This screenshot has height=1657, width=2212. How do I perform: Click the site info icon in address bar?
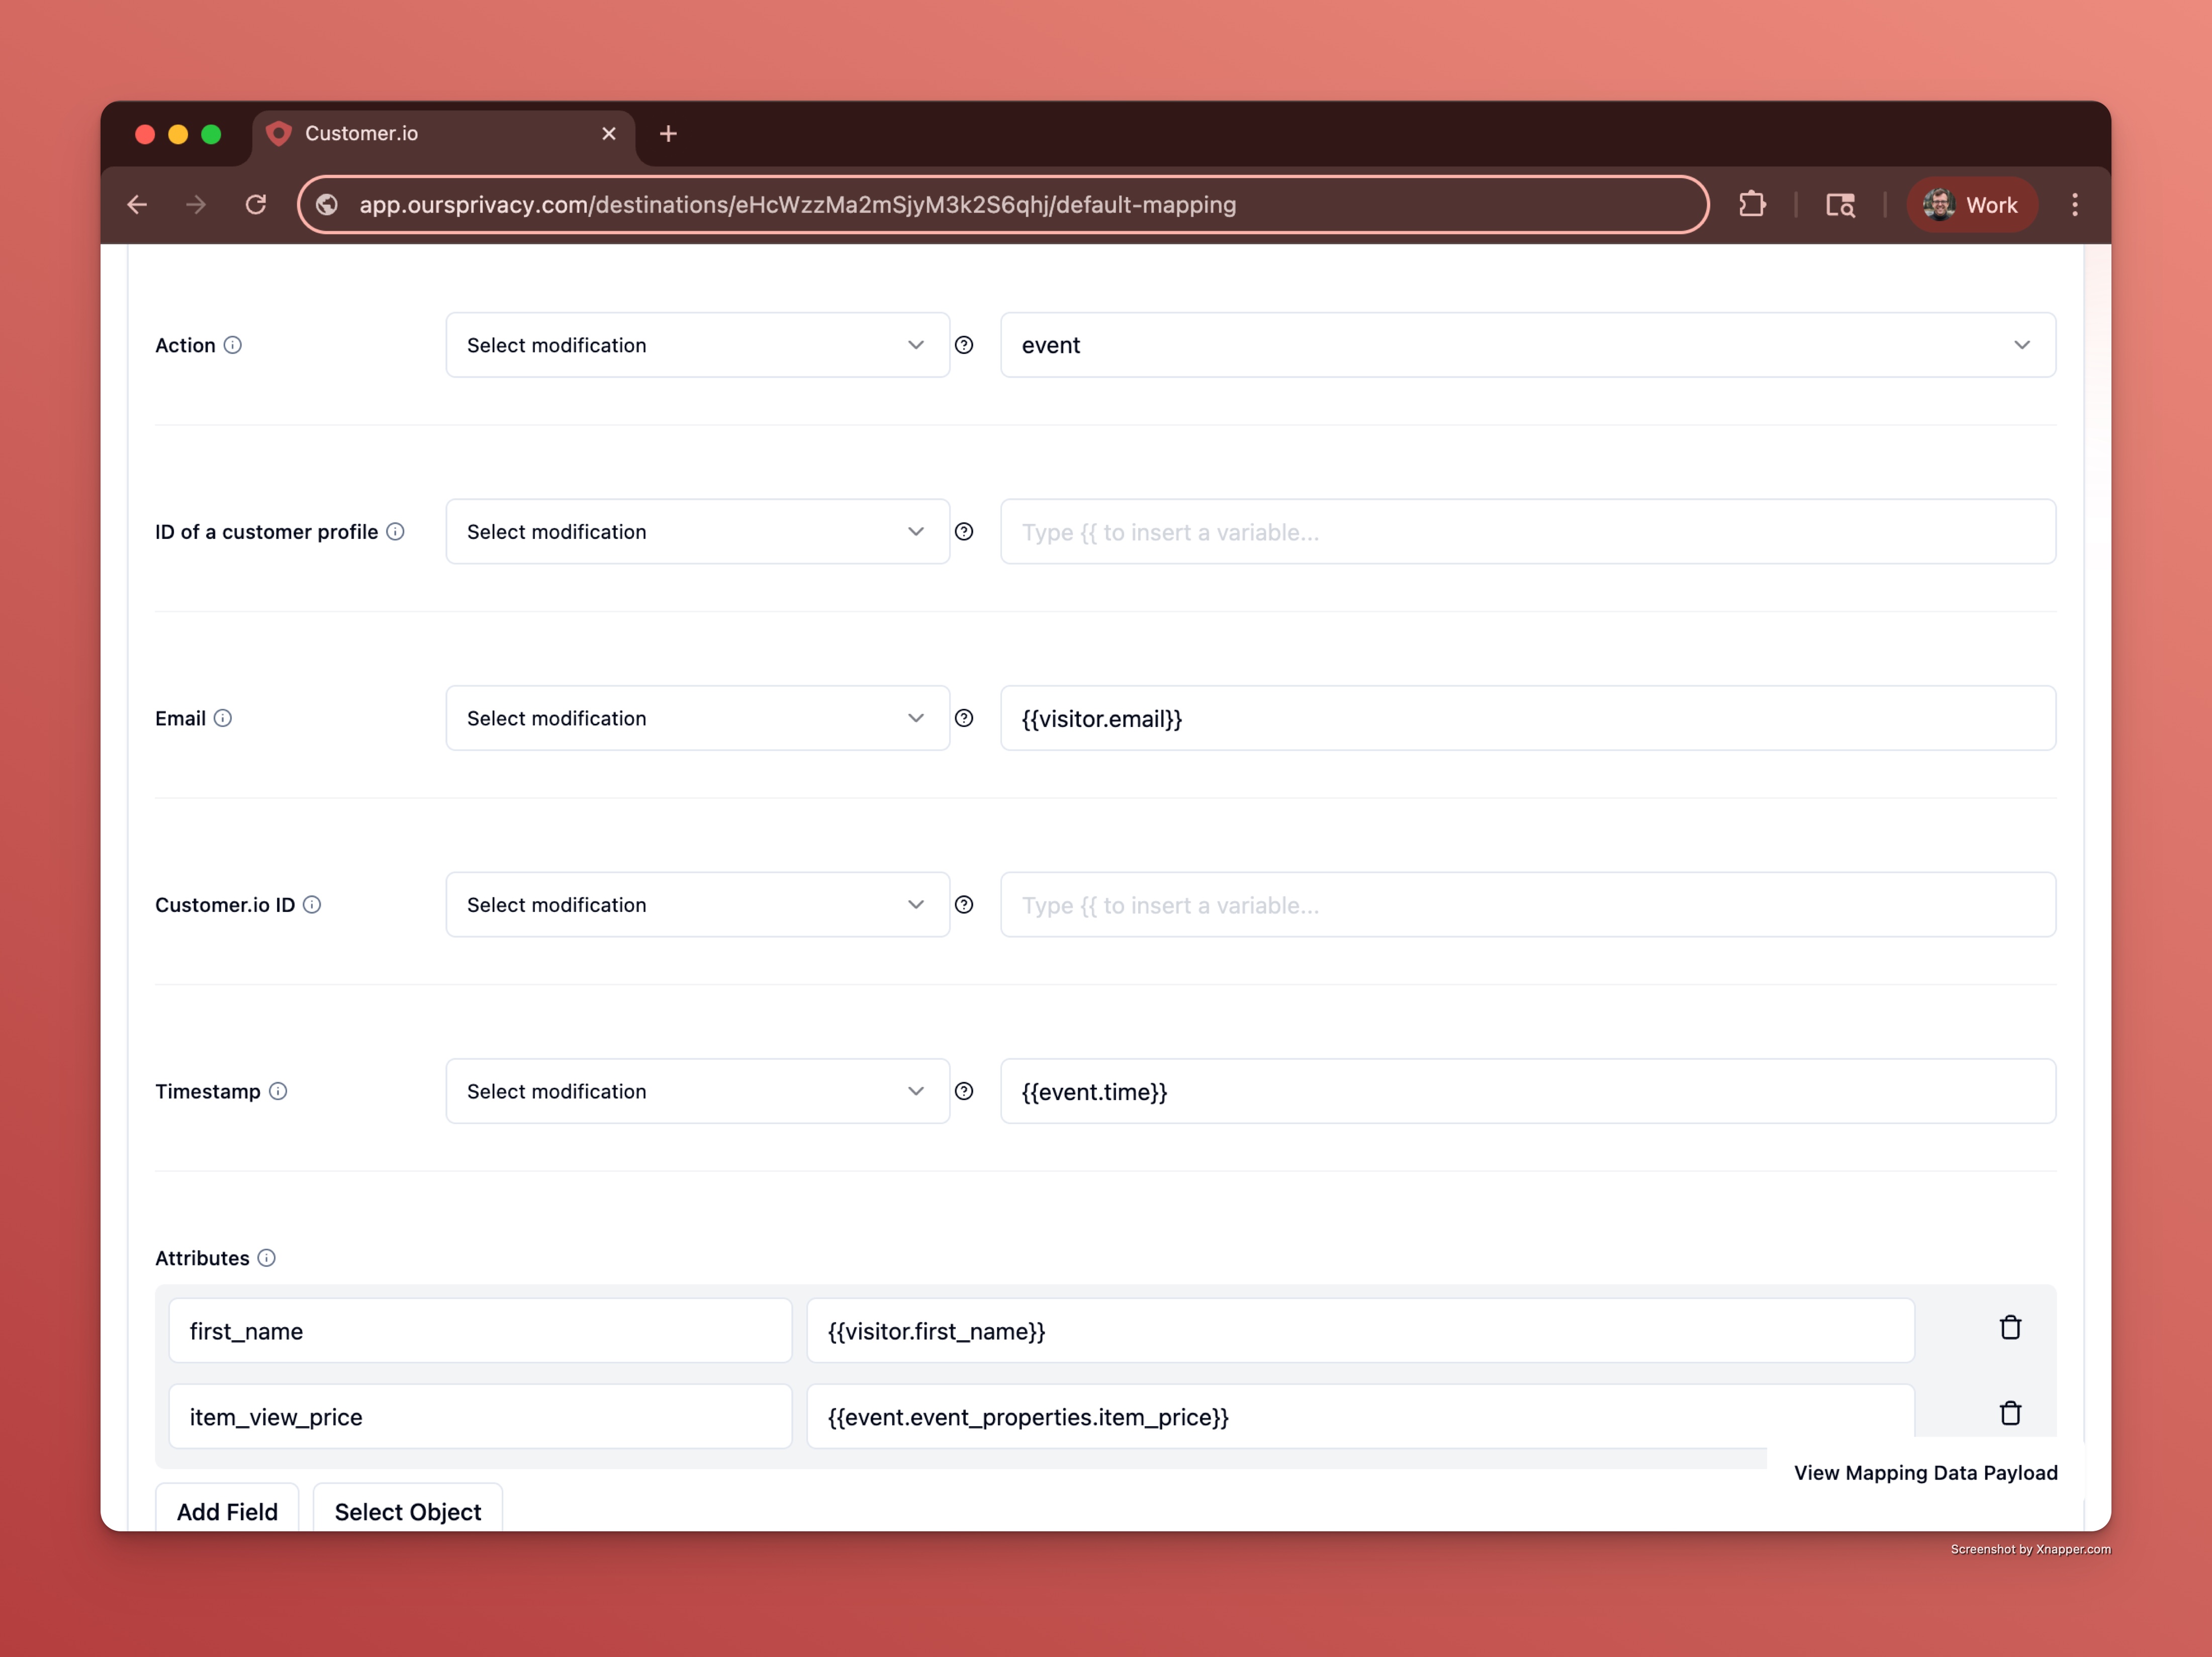click(x=327, y=205)
